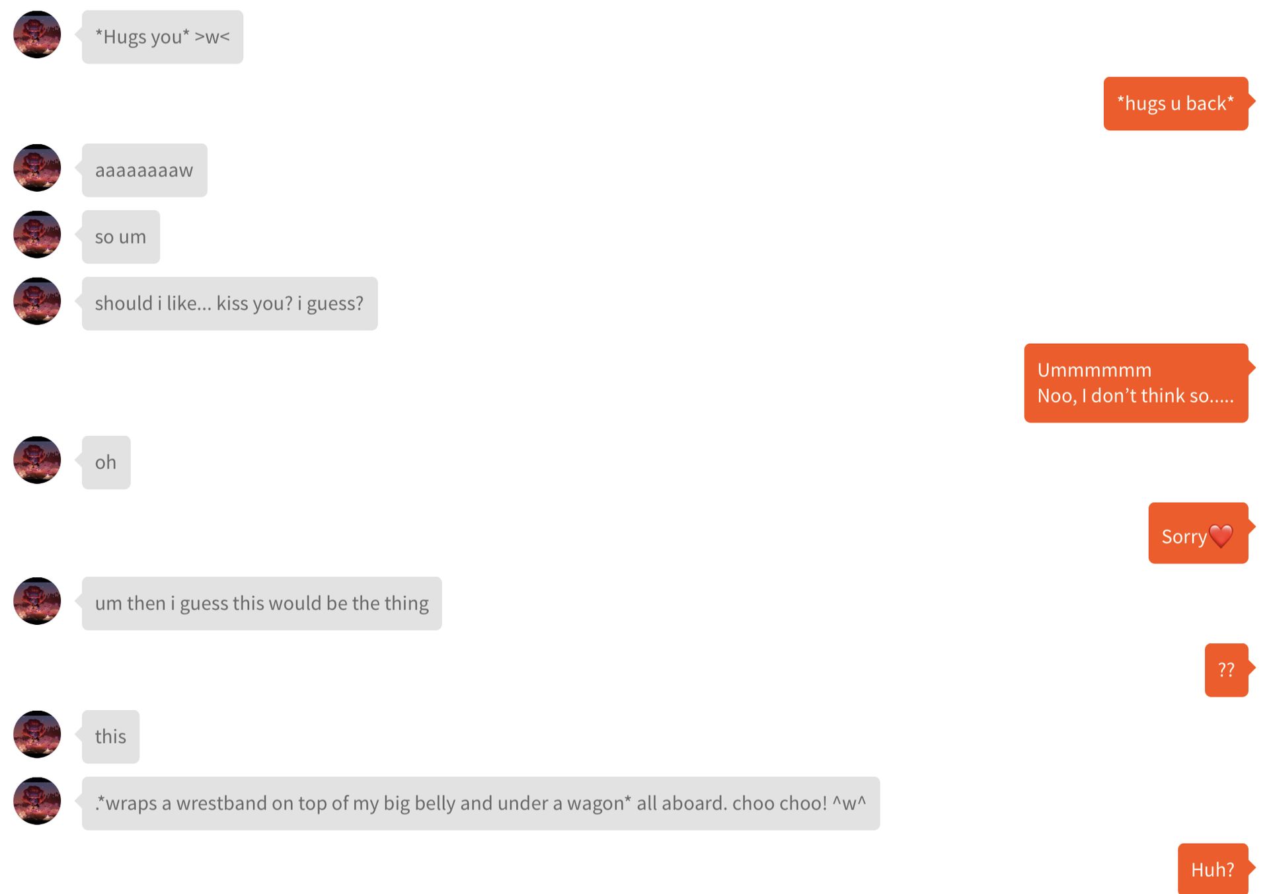Image resolution: width=1269 pixels, height=894 pixels.
Task: Select "should i like... kiss you?" message
Action: 230,304
